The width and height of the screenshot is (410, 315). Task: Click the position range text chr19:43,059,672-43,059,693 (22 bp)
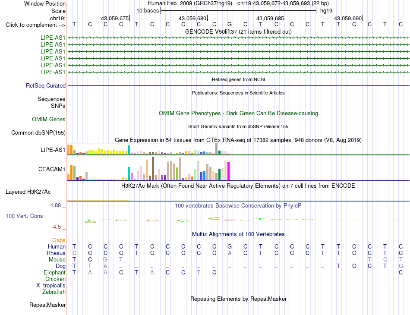point(283,3)
